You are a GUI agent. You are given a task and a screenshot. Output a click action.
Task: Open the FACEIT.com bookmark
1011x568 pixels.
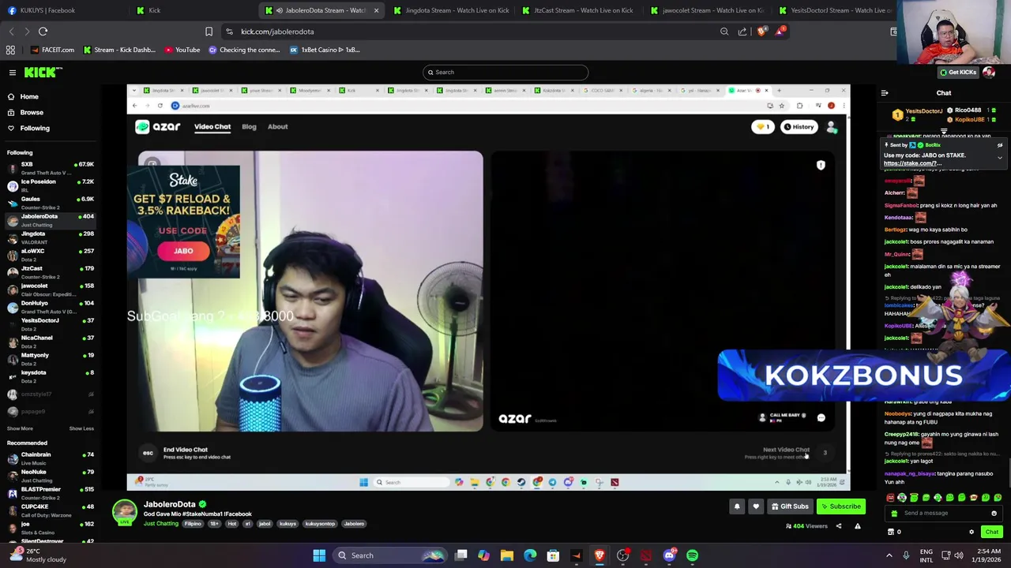tap(53, 50)
